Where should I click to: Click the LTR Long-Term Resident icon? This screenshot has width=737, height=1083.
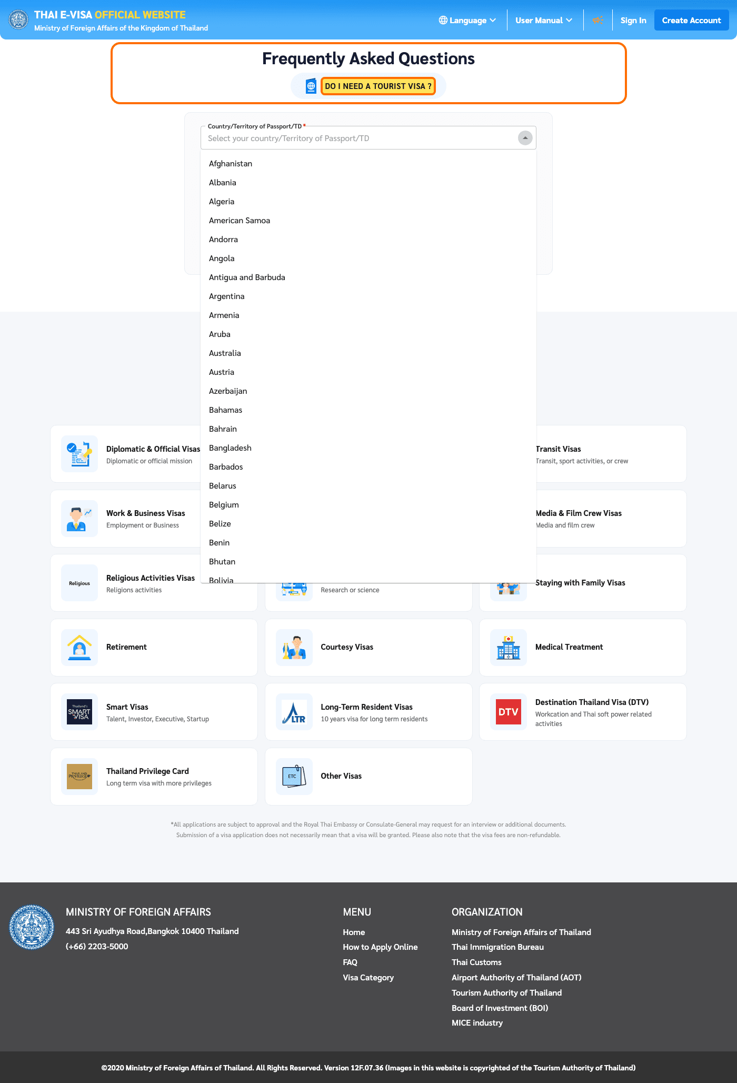[294, 712]
